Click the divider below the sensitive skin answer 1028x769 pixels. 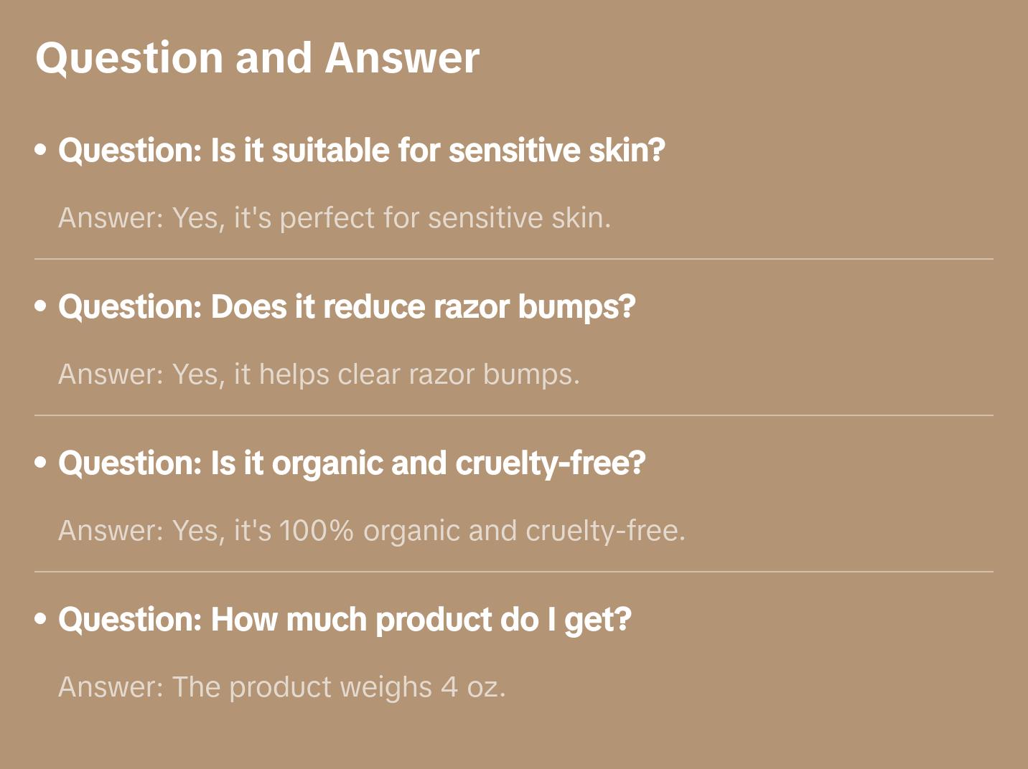coord(514,259)
